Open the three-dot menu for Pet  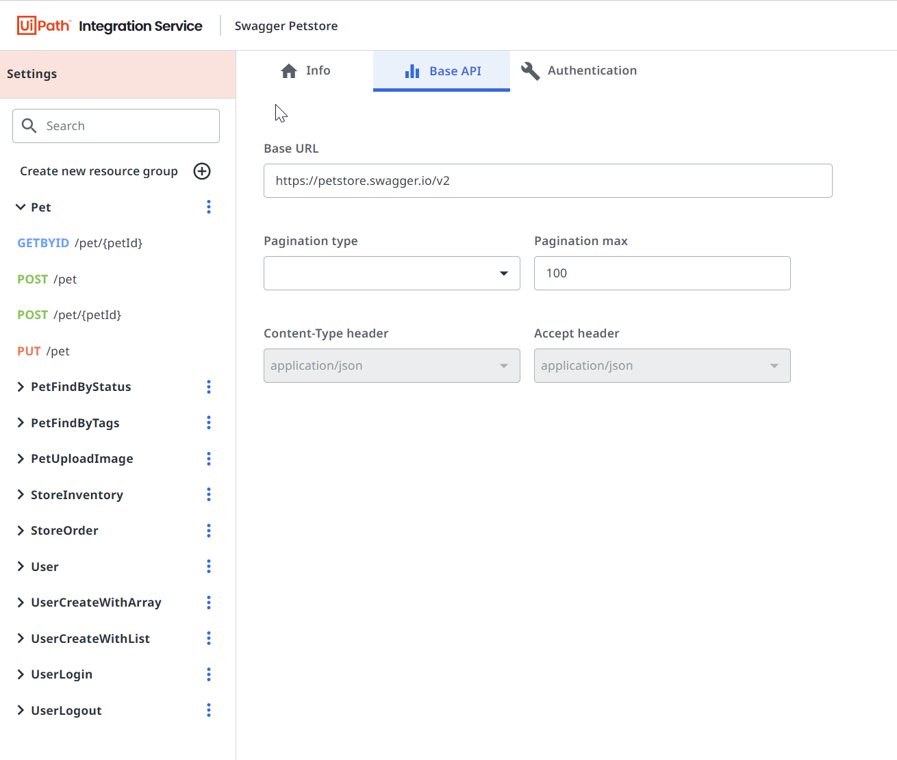point(209,207)
